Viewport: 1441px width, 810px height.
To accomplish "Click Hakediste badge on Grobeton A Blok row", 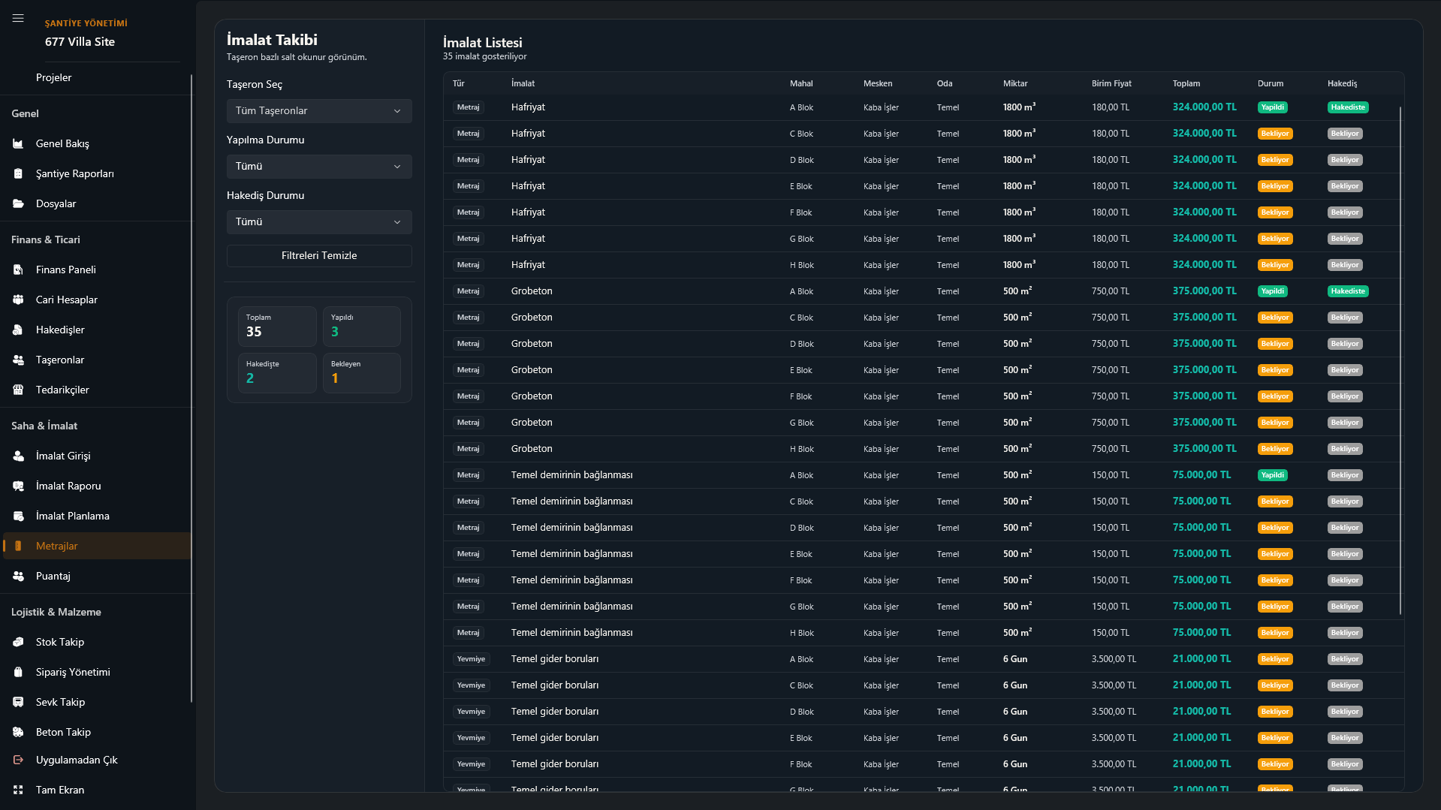I will pos(1348,291).
